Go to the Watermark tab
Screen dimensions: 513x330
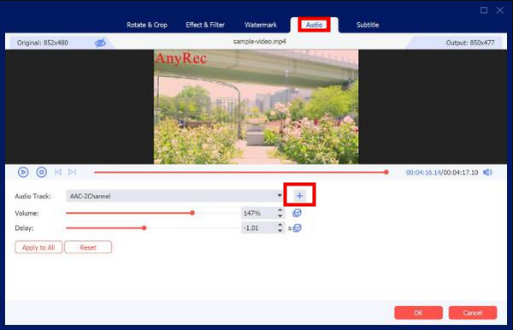[x=261, y=25]
